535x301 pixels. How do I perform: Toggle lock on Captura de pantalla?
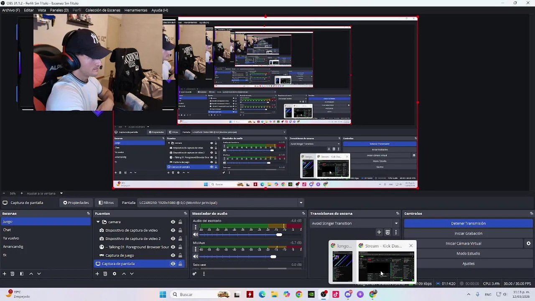180,264
